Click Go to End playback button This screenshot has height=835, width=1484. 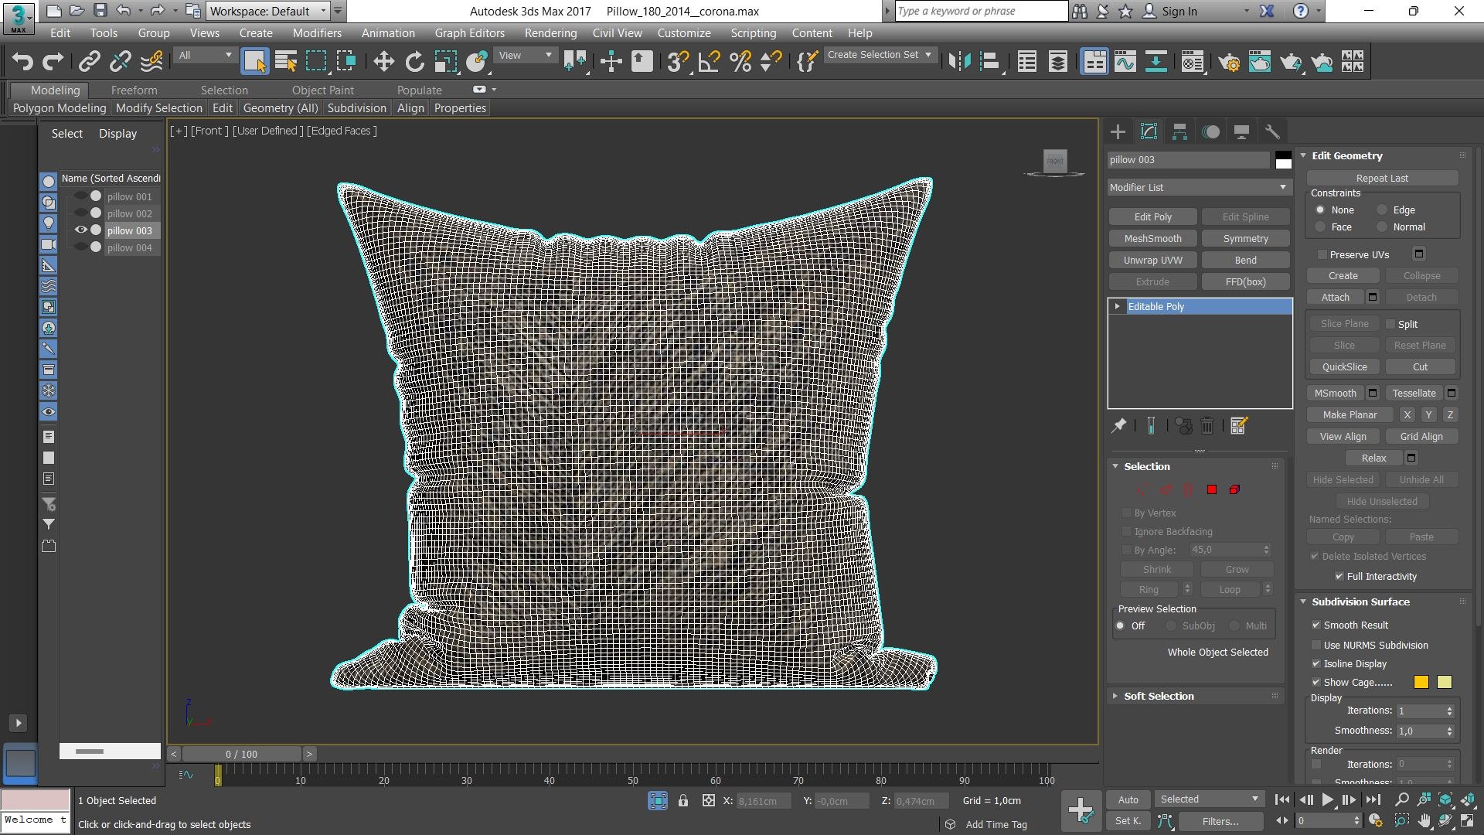(1373, 799)
